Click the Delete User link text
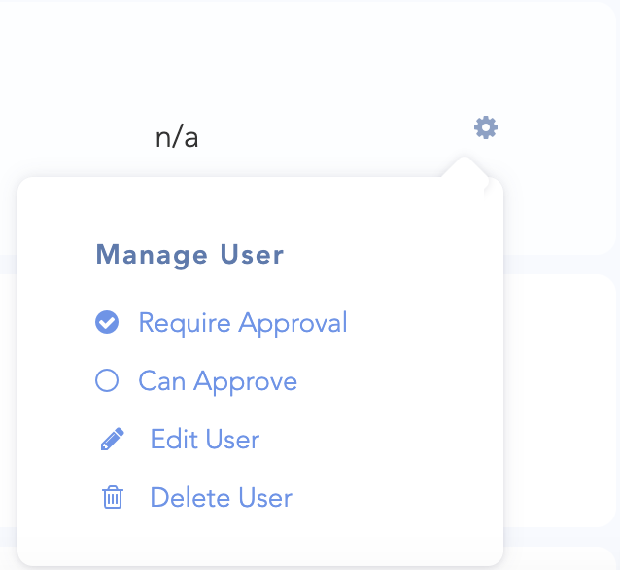 click(x=221, y=498)
